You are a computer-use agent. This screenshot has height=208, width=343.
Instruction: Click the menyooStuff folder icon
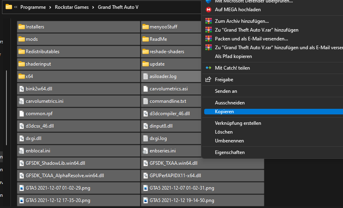(x=146, y=27)
